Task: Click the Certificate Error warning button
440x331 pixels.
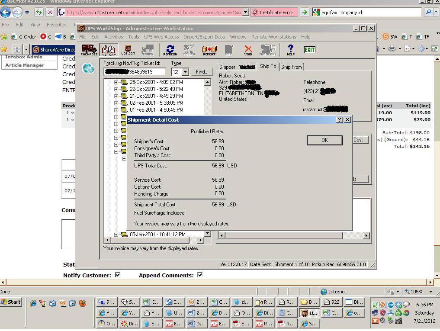Action: pos(274,13)
